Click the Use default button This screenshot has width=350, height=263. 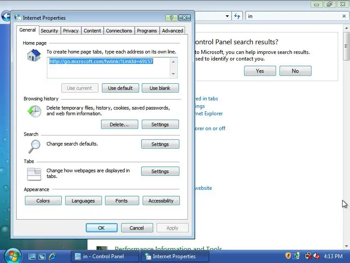pyautogui.click(x=120, y=88)
